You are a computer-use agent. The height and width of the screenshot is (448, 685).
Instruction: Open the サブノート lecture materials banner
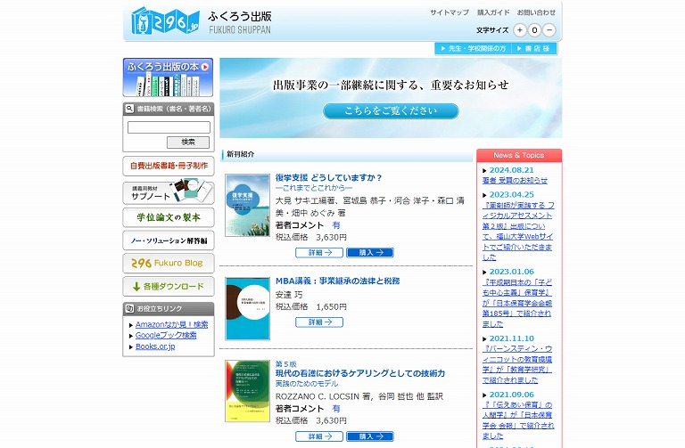pos(168,192)
